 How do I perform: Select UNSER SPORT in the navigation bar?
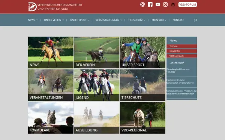(78, 20)
